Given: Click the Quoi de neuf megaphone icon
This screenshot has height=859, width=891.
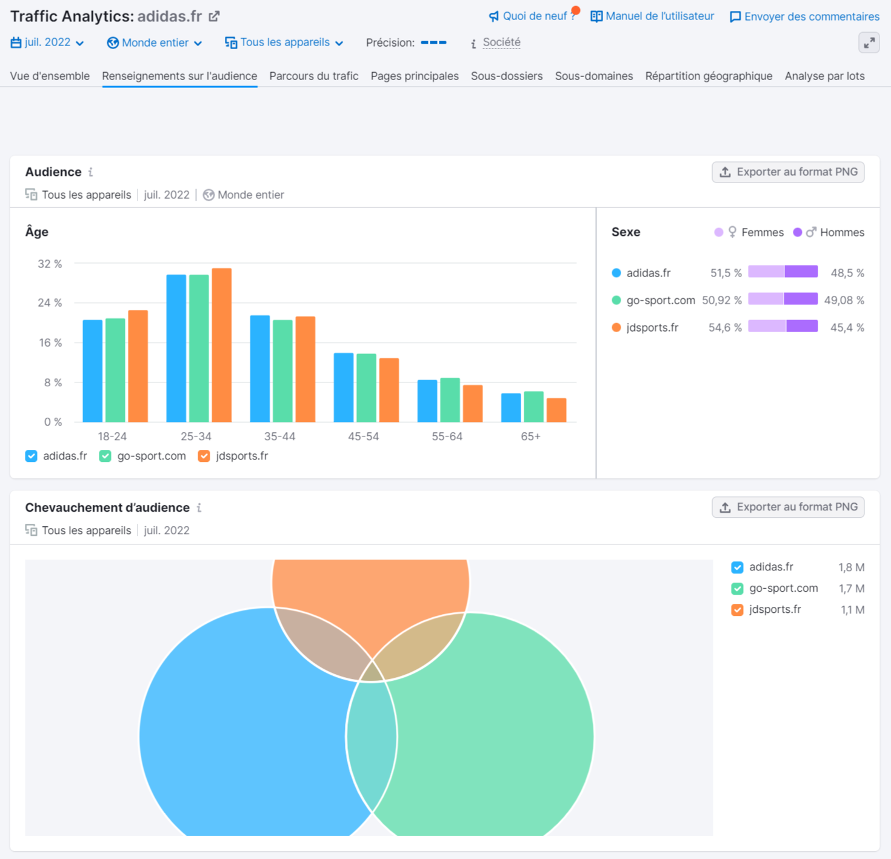Looking at the screenshot, I should 494,16.
